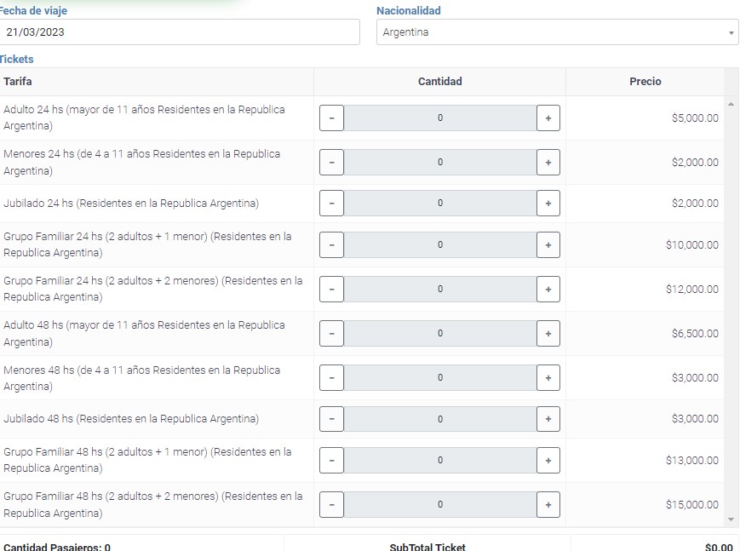
Task: Add Grupo Familiar 24 hs (1 menor)
Action: 548,244
